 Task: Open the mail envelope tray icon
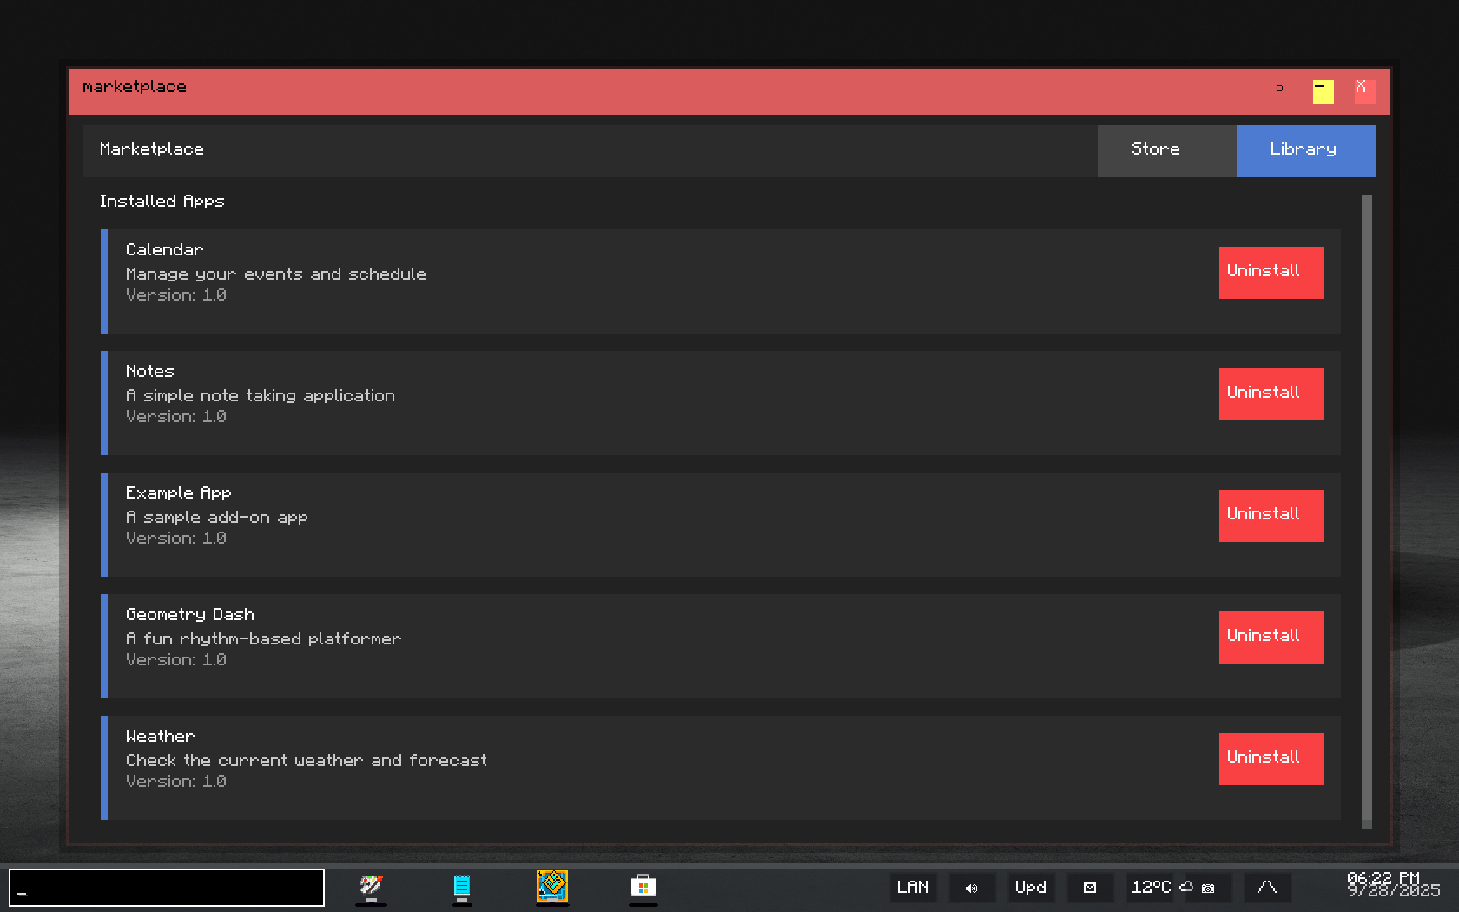1090,888
